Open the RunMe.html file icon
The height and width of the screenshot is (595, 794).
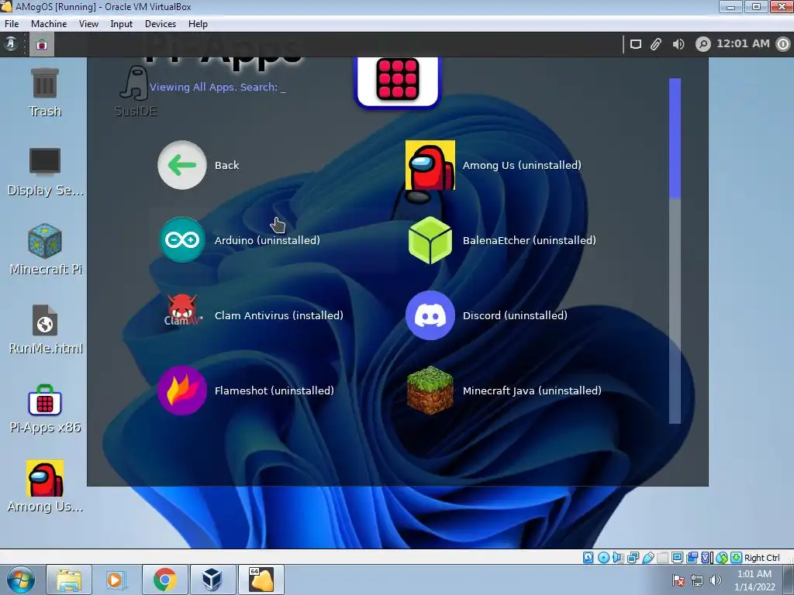pos(45,329)
